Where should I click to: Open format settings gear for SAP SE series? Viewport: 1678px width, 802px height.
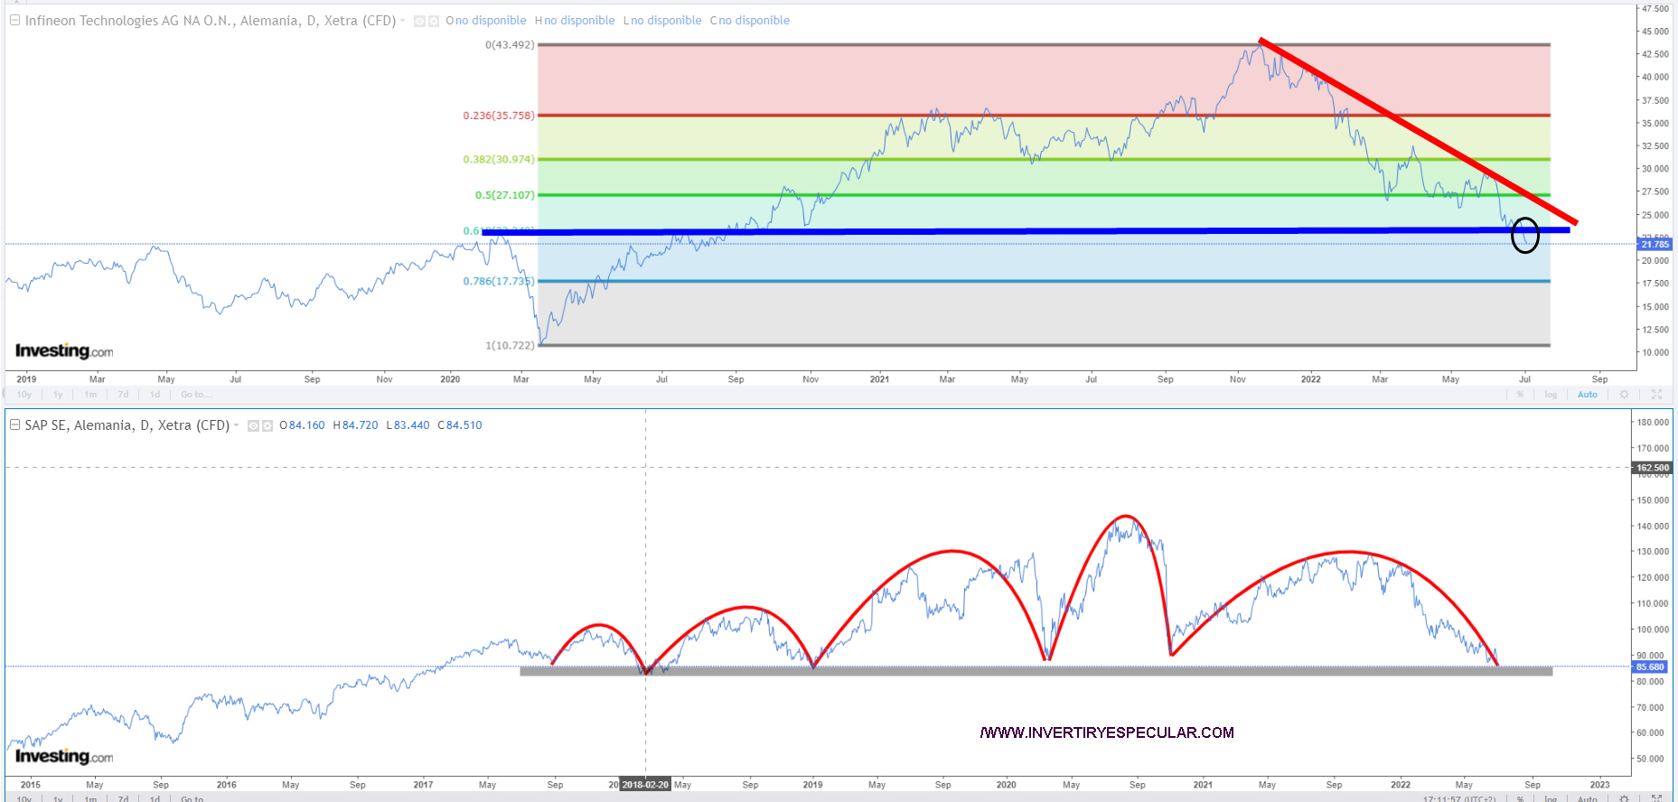[x=267, y=425]
